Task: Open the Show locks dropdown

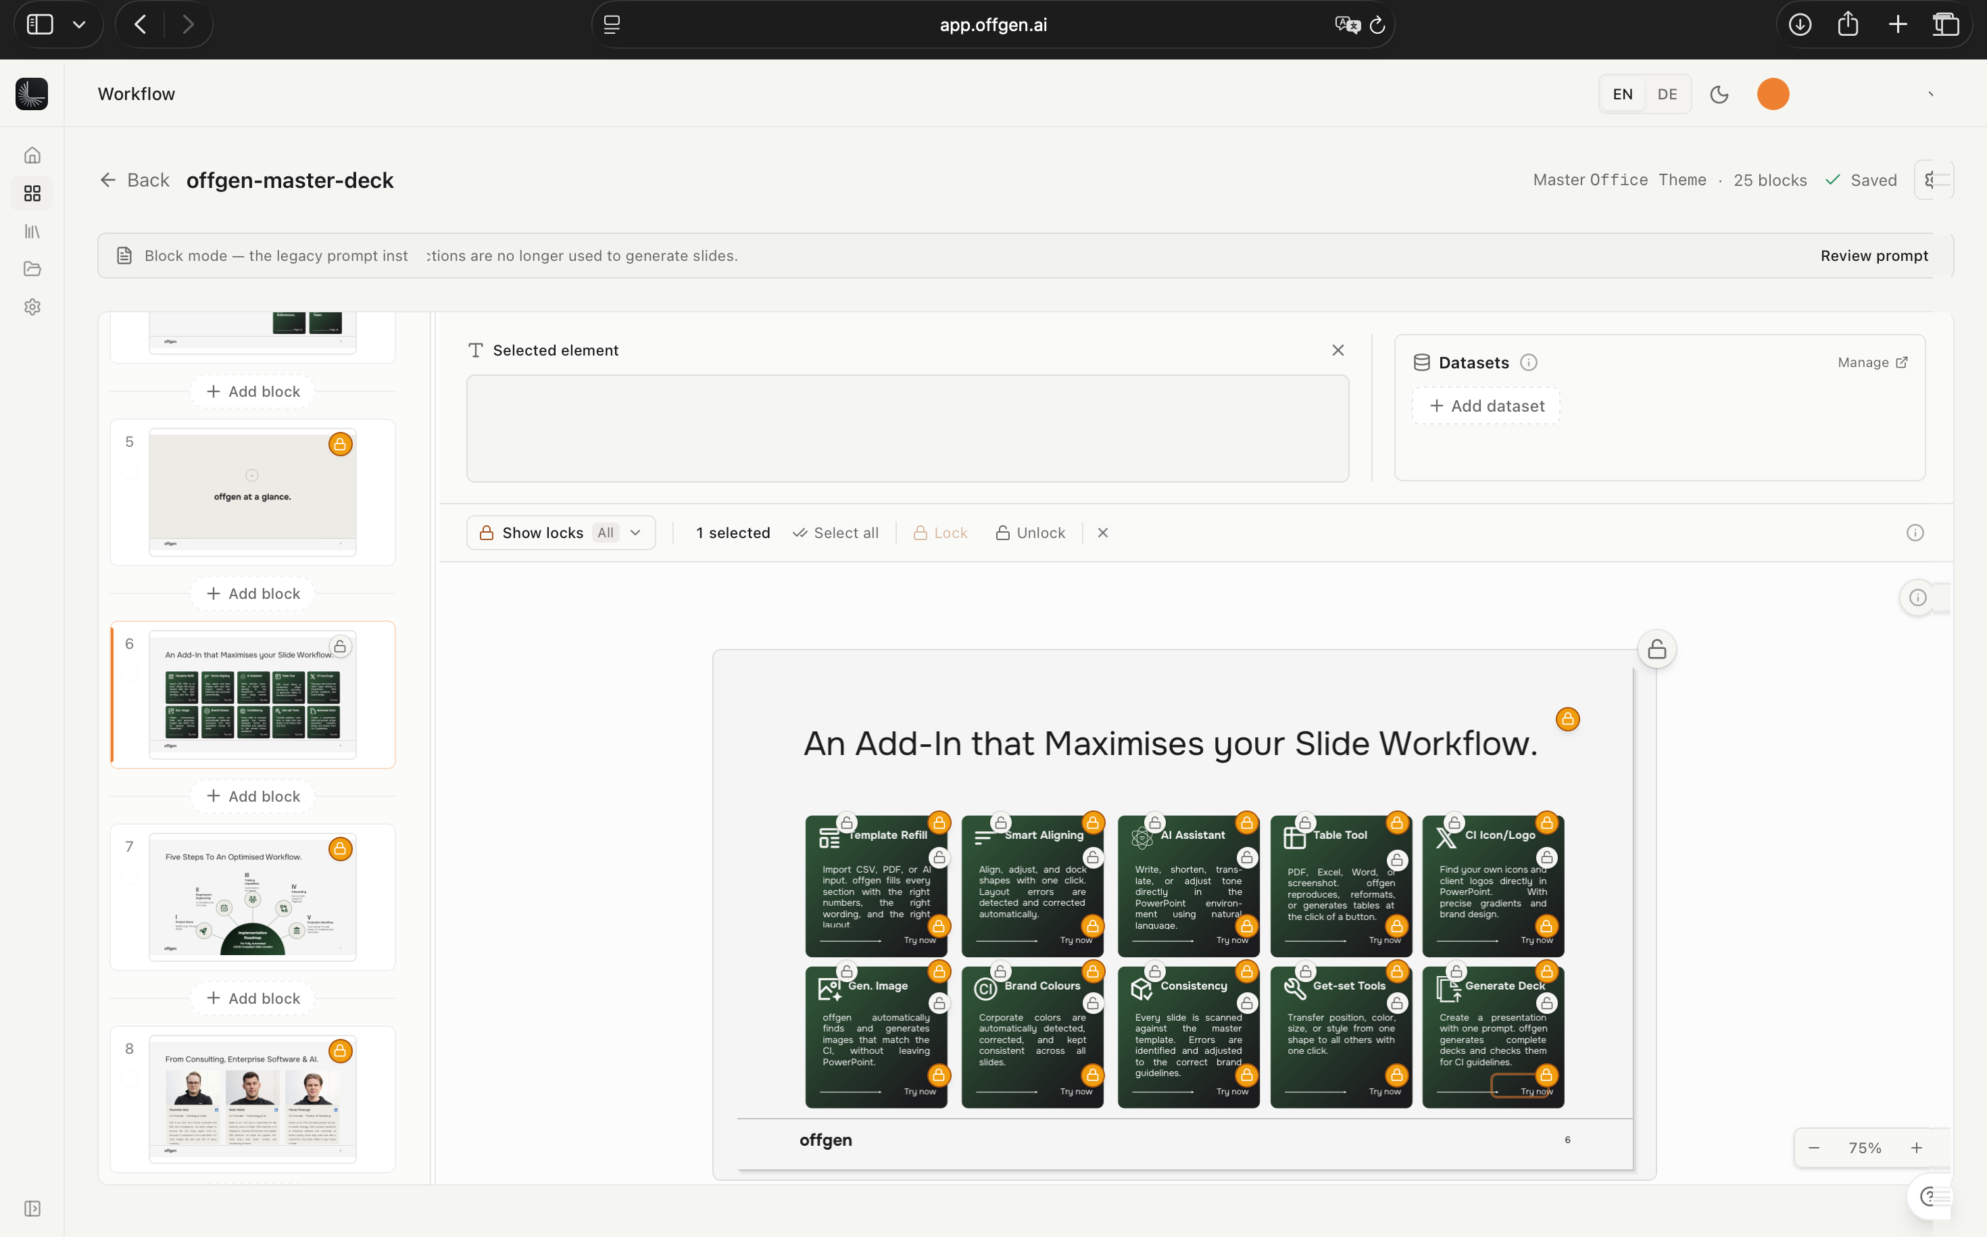Action: click(561, 533)
